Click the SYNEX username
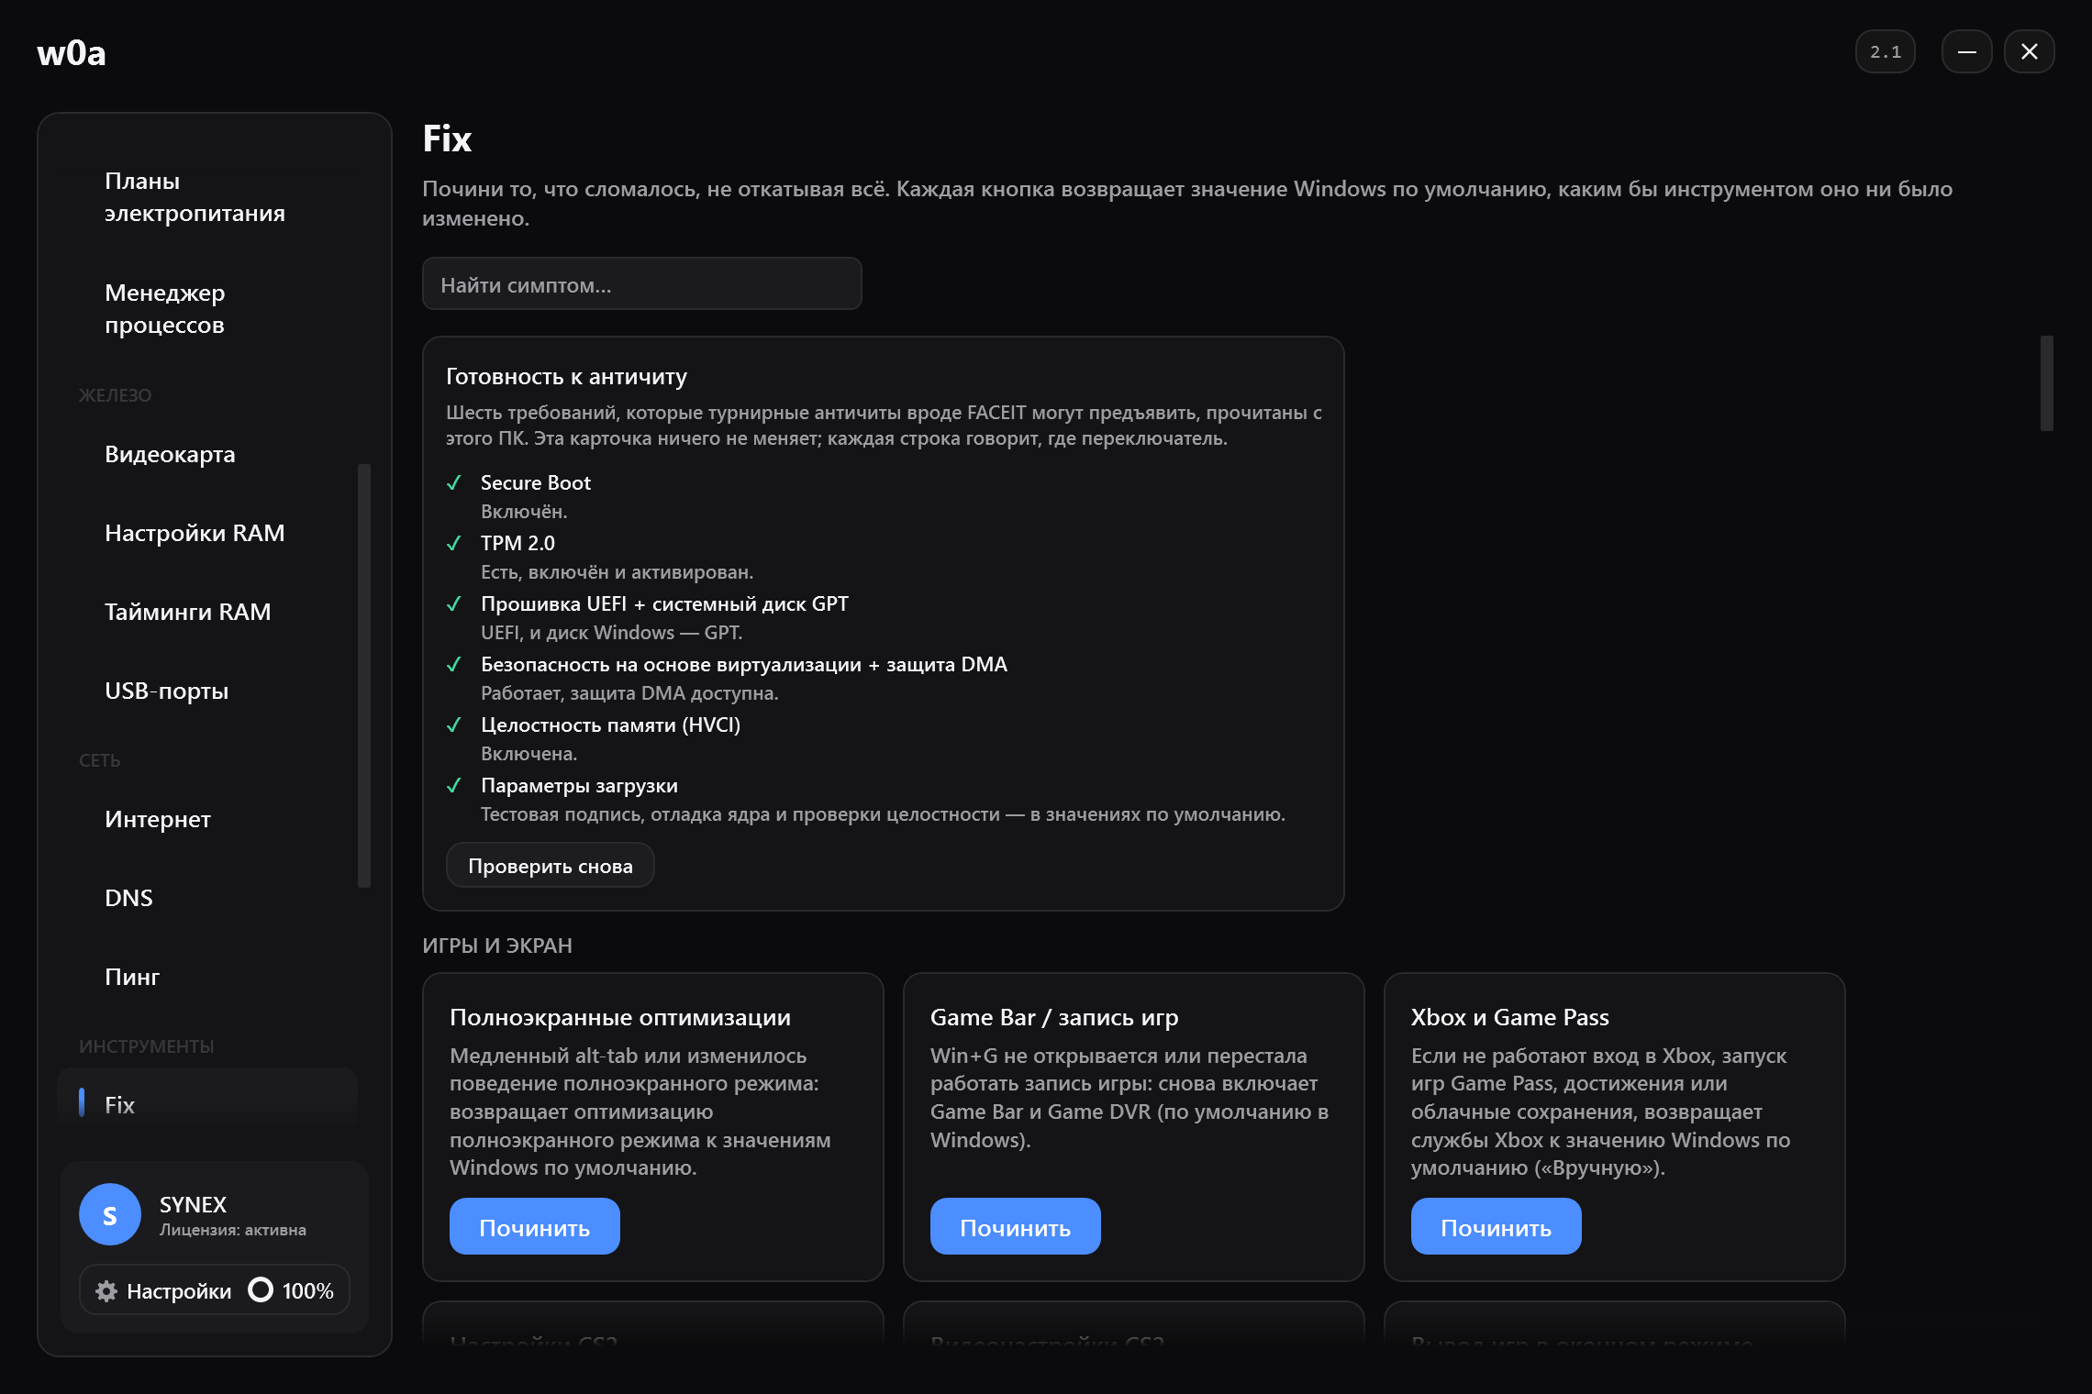 (x=193, y=1204)
